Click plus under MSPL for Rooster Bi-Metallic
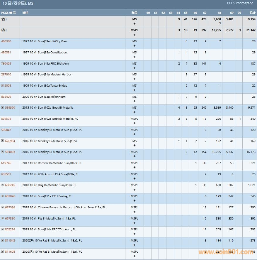The width and height of the screenshot is (257, 260). tap(135, 168)
